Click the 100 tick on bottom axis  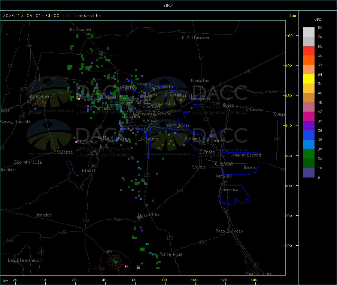[x=194, y=280]
